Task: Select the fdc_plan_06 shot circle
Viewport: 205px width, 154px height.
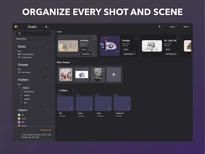Action: click(x=178, y=38)
